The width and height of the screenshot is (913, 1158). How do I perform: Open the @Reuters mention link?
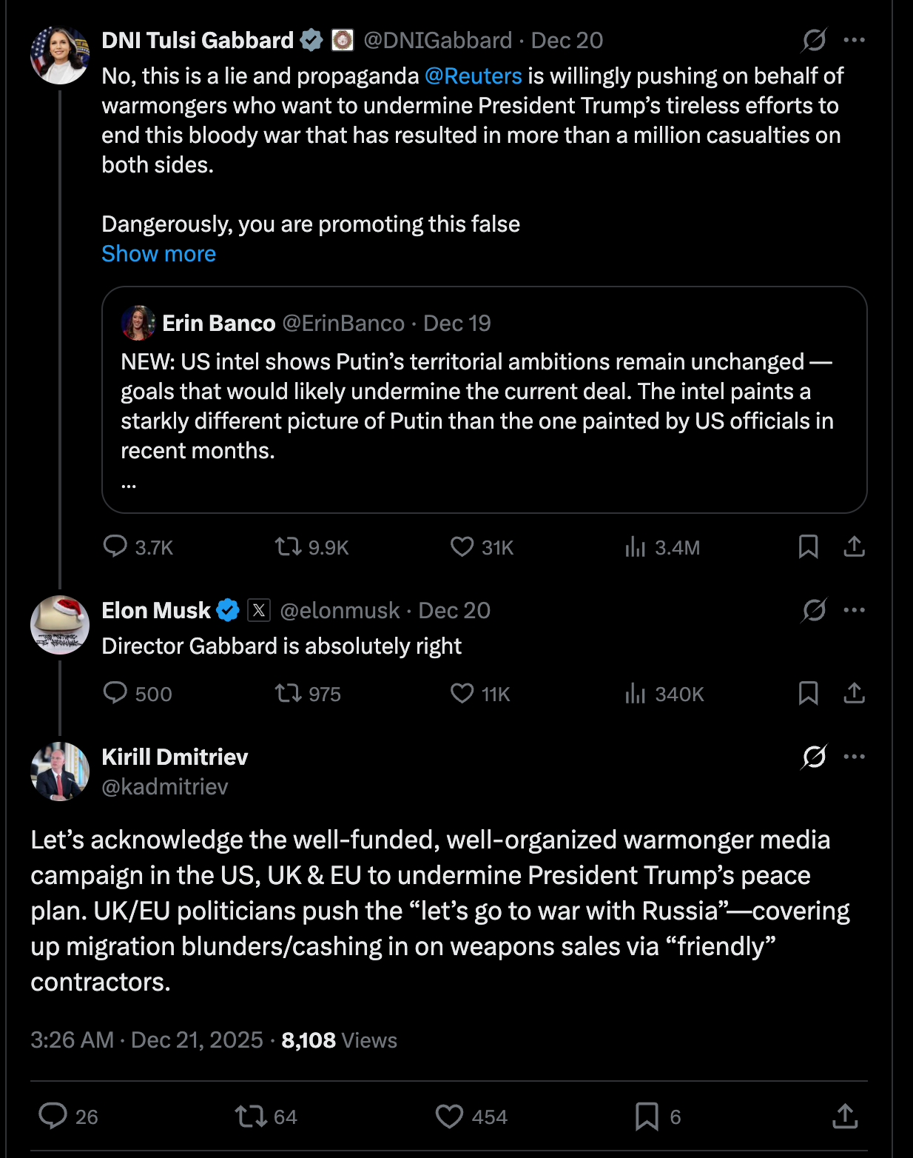click(474, 76)
